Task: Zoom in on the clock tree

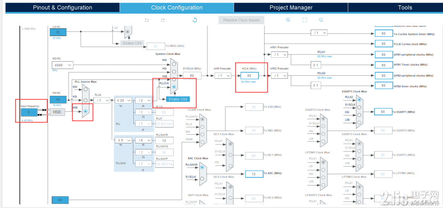Action: 288,20
